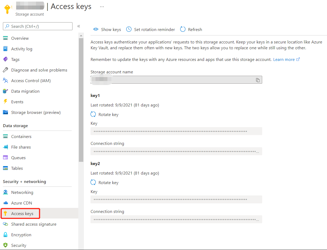Image resolution: width=327 pixels, height=250 pixels.
Task: Click the Containers icon
Action: click(5, 136)
